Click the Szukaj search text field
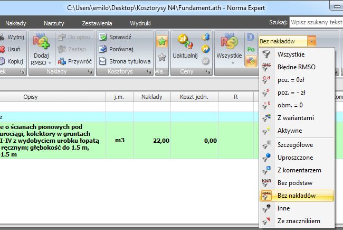The height and width of the screenshot is (230, 343). tap(316, 23)
